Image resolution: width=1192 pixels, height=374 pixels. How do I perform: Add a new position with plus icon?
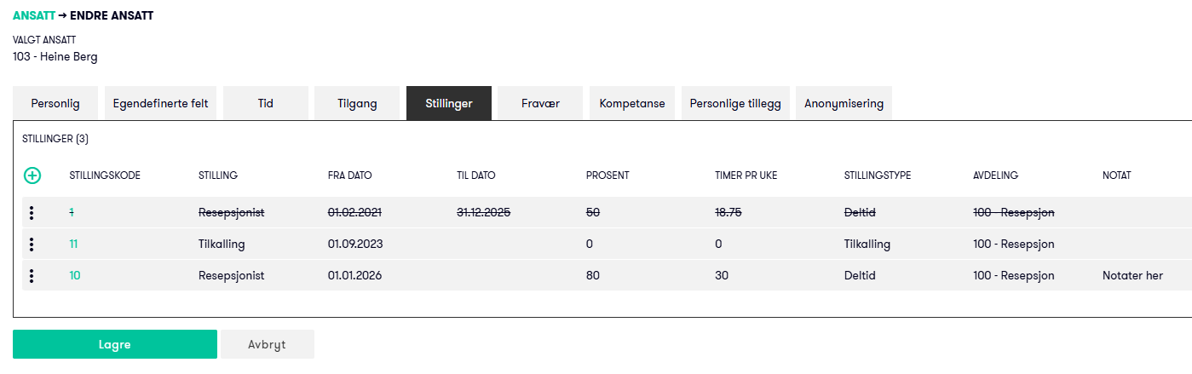(x=32, y=175)
